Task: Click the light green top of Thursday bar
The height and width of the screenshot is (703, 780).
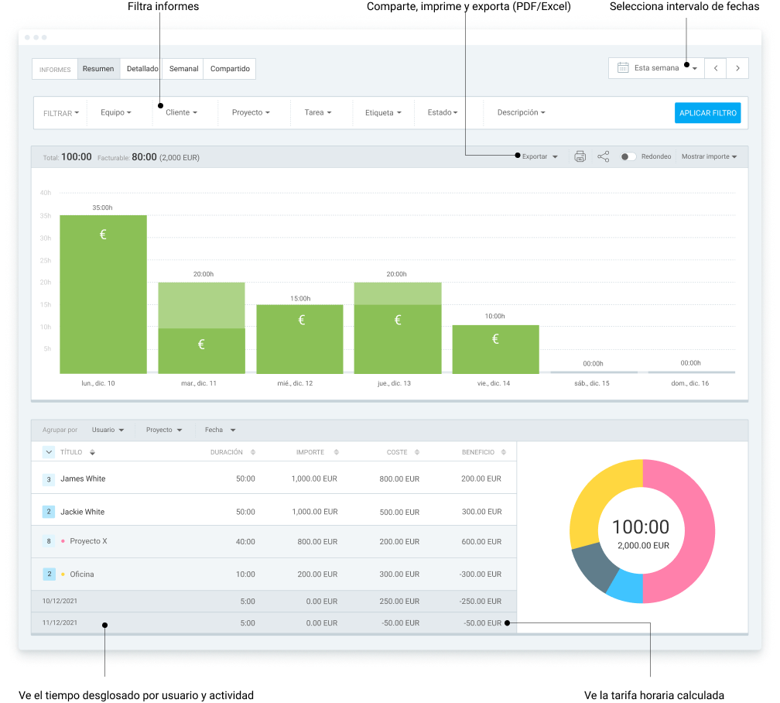Action: point(398,293)
